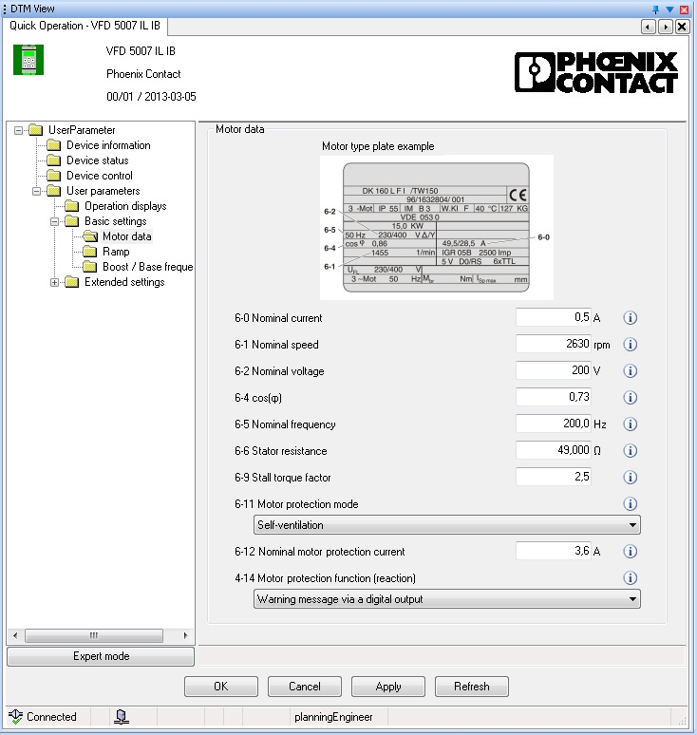Open Motor protection mode dropdown

click(x=446, y=525)
